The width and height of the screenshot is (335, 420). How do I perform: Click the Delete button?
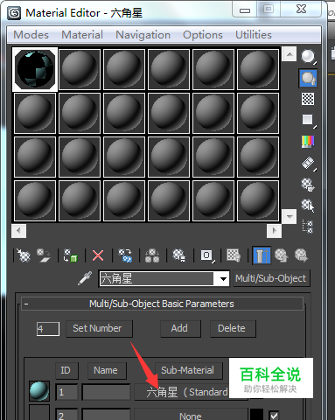[233, 329]
